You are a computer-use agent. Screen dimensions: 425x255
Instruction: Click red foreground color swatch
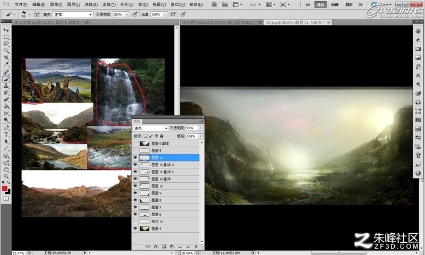pyautogui.click(x=5, y=189)
